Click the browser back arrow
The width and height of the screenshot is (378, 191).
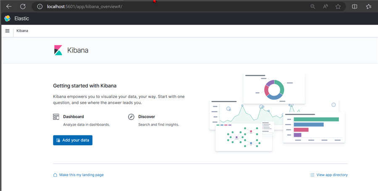pyautogui.click(x=9, y=7)
